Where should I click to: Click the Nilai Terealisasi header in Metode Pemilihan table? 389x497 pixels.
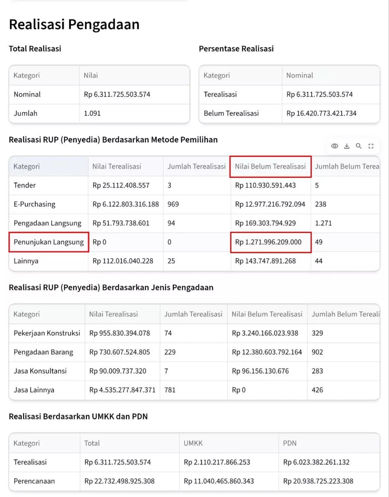pos(125,166)
